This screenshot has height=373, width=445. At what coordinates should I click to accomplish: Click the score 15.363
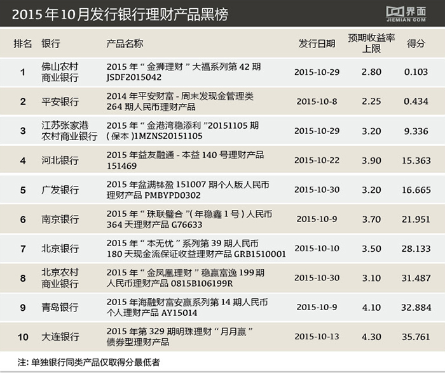(416, 160)
